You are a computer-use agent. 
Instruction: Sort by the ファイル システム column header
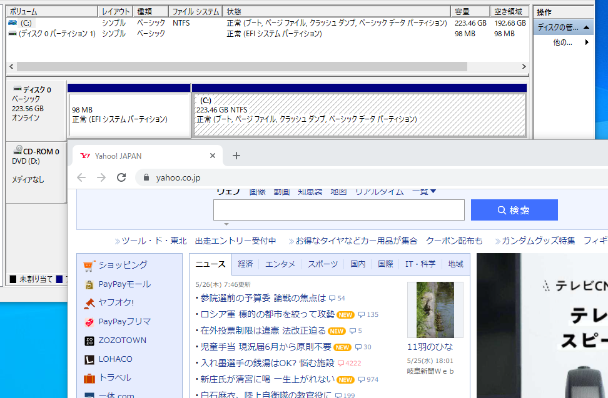coord(196,12)
